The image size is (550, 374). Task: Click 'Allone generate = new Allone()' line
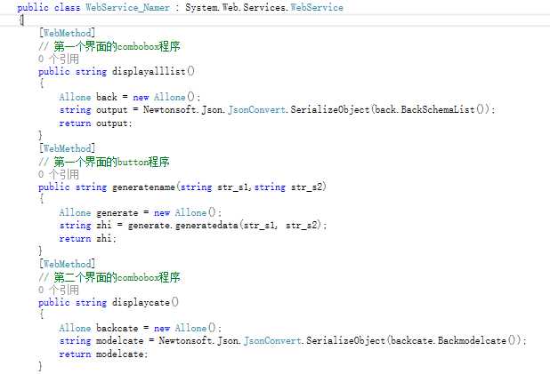pos(141,212)
